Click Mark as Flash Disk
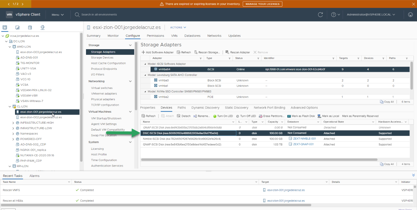The height and width of the screenshot is (210, 417). (301, 116)
